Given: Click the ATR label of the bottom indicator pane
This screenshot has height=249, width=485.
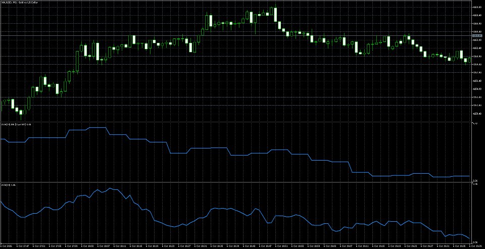Looking at the screenshot, I should point(8,185).
